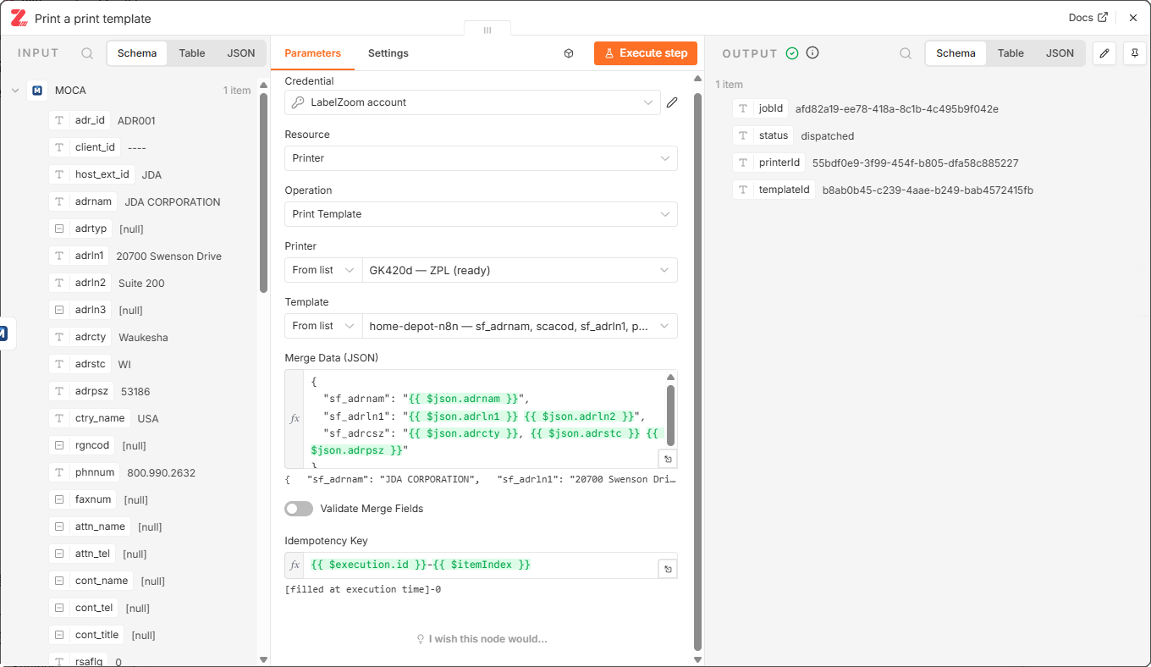This screenshot has height=667, width=1151.
Task: Click the cube icon beside Execute step
Action: tap(569, 53)
